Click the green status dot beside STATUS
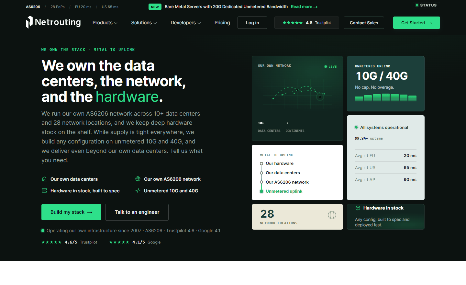Image resolution: width=466 pixels, height=285 pixels. click(417, 5)
